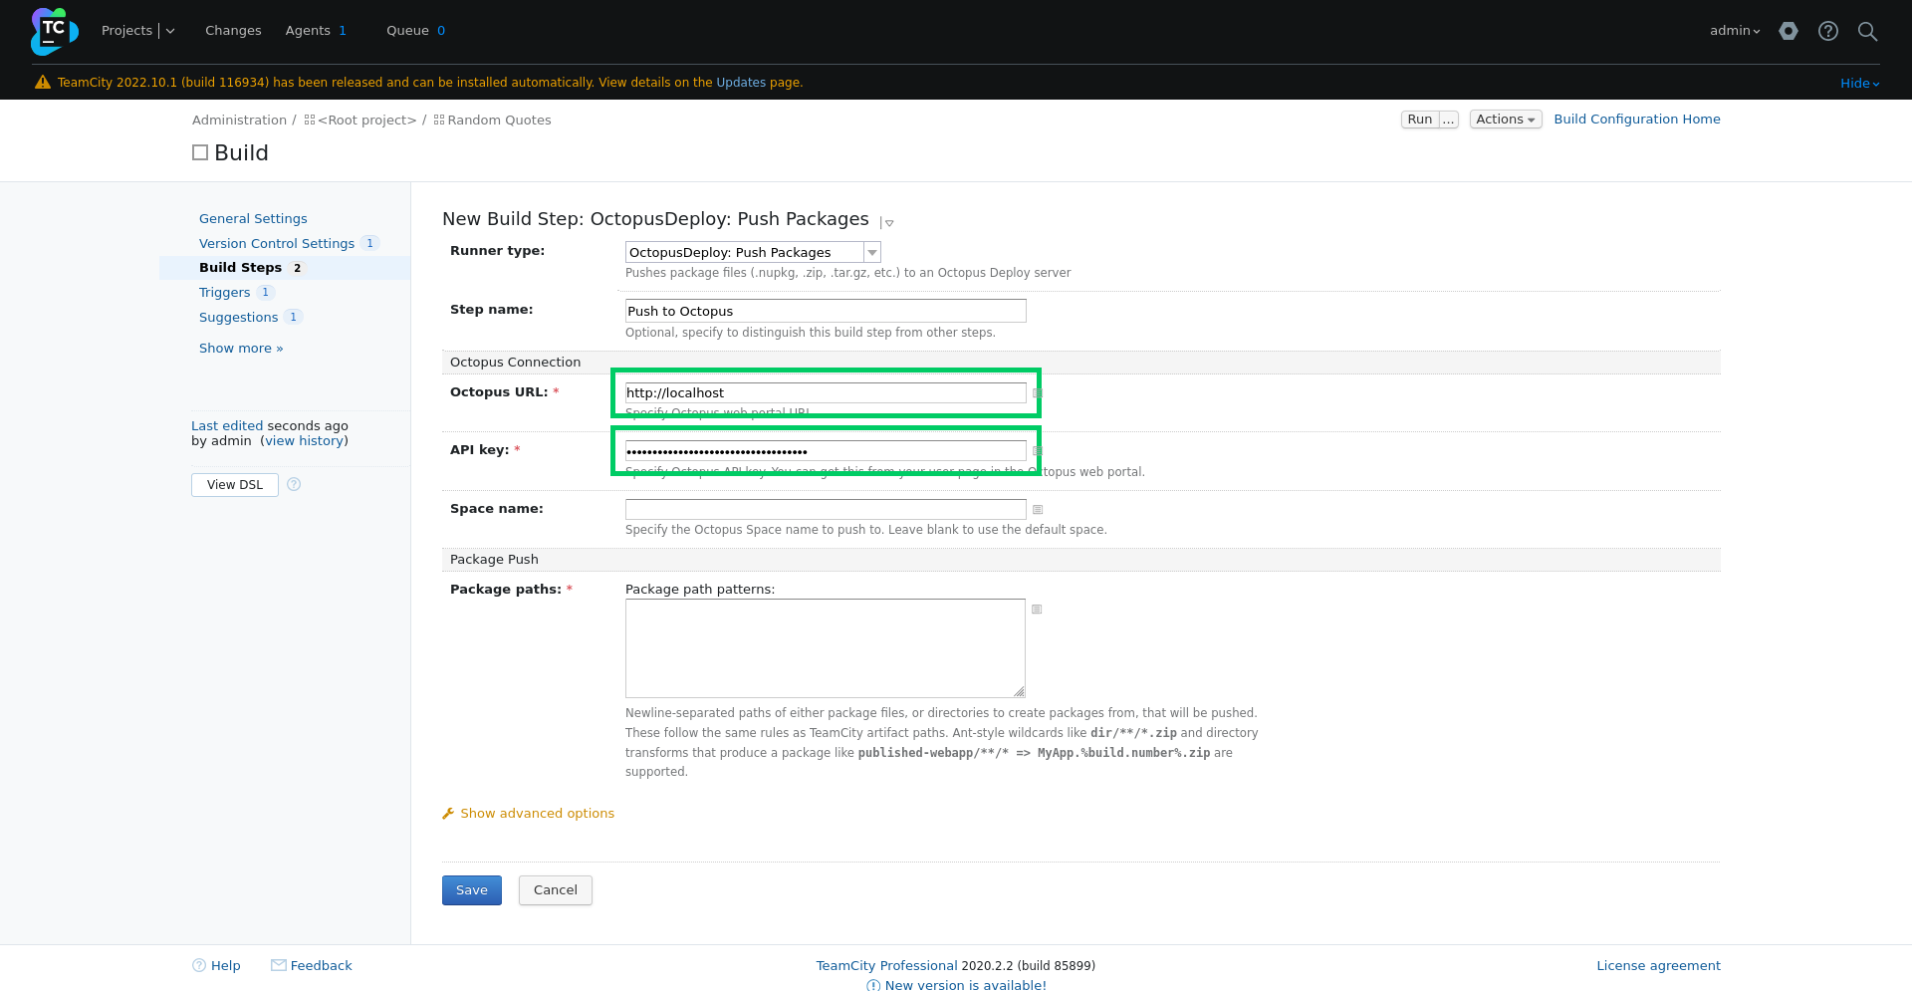Select Version Control Settings in sidebar
Image resolution: width=1912 pixels, height=991 pixels.
click(x=277, y=243)
